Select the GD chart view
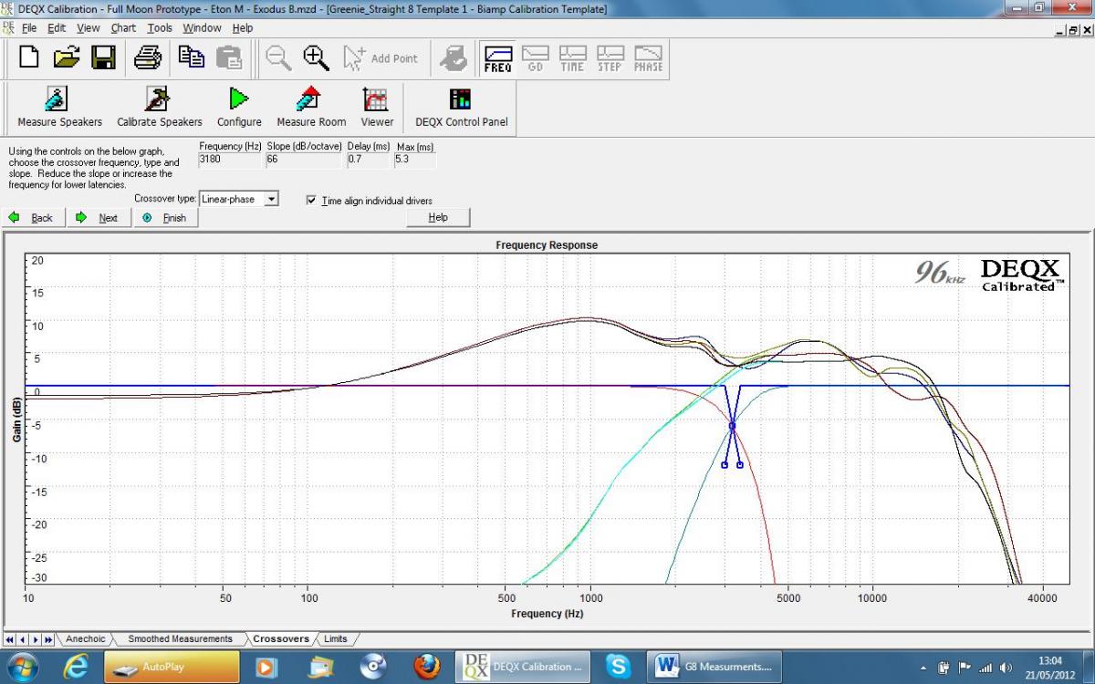The image size is (1095, 684). coord(535,59)
